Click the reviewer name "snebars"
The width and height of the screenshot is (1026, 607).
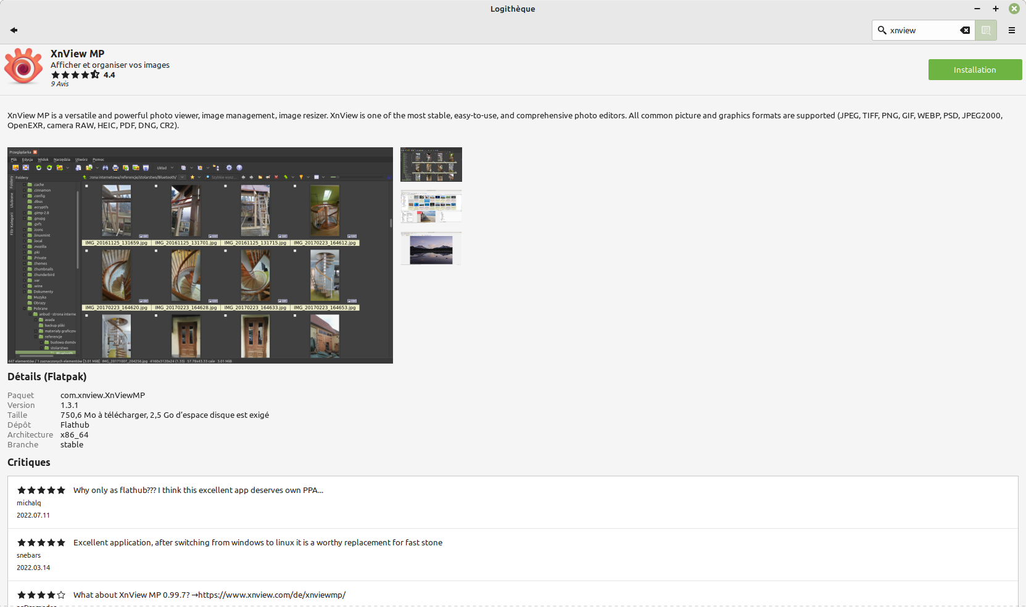(28, 555)
